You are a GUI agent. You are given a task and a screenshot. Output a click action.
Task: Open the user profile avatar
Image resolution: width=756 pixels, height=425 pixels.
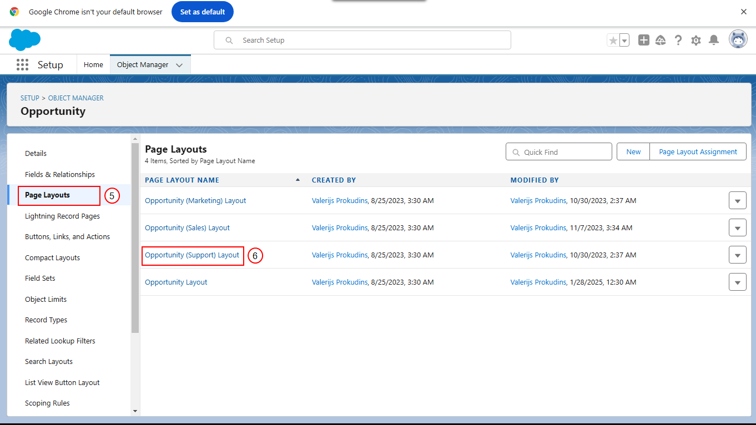click(738, 40)
